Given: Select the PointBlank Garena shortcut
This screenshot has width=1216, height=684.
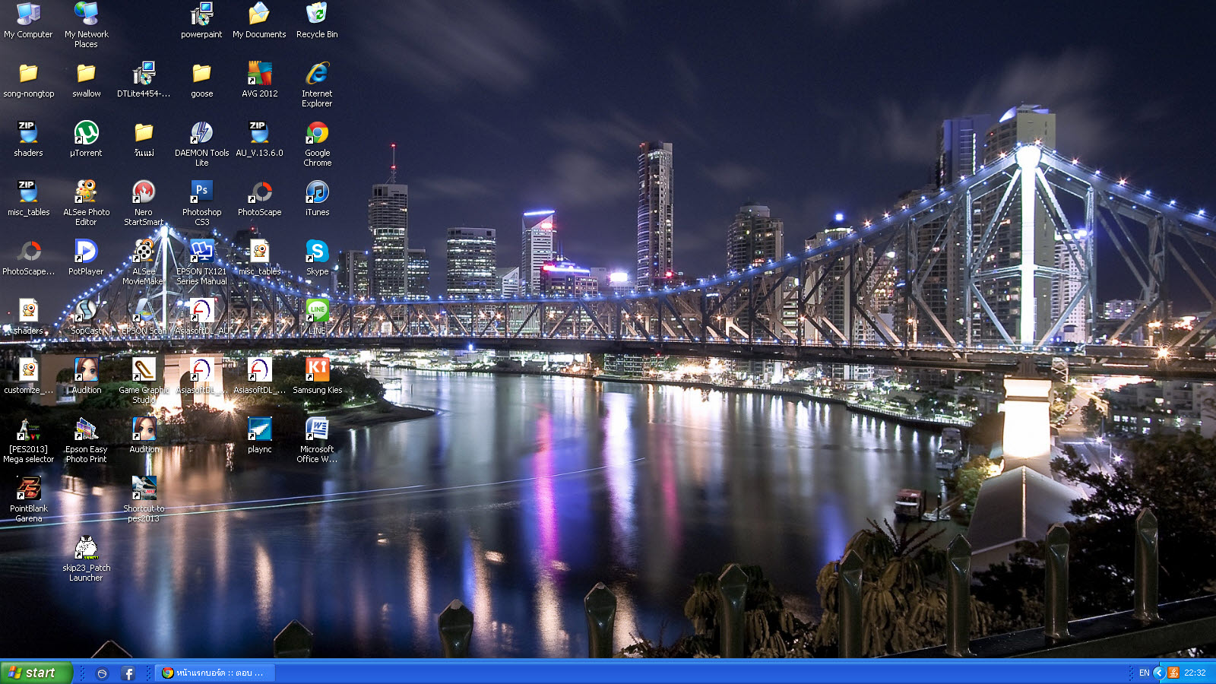Looking at the screenshot, I should [28, 489].
